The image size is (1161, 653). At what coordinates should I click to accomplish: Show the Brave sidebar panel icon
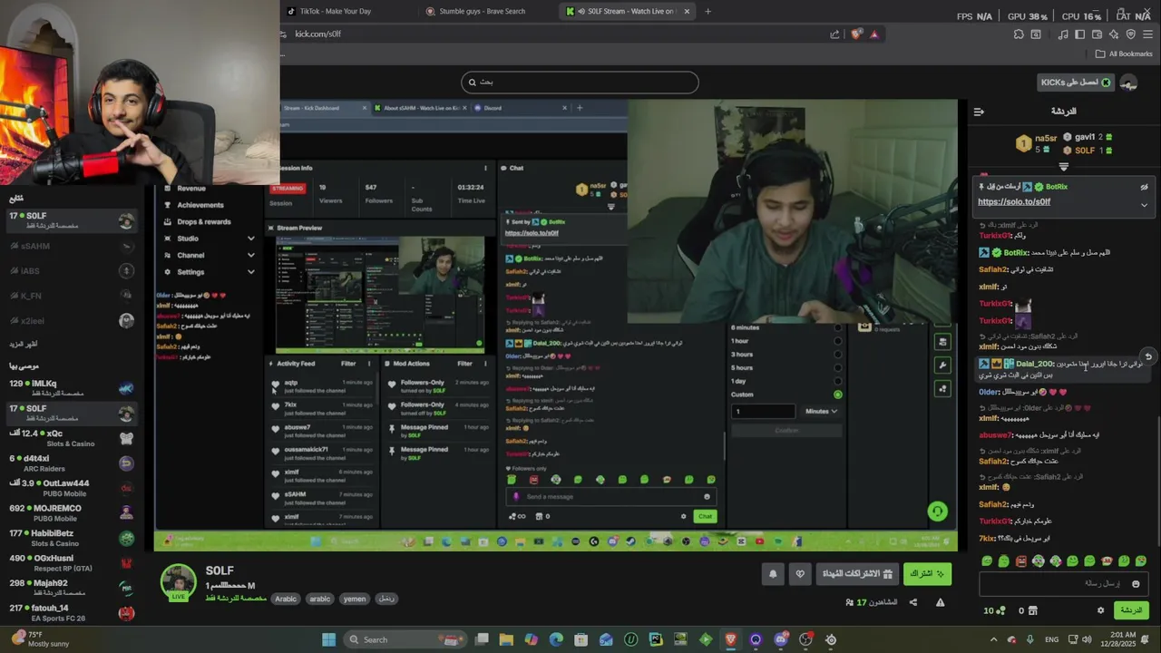click(x=1080, y=34)
